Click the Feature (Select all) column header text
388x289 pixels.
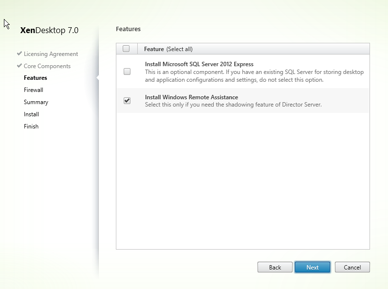pos(168,49)
